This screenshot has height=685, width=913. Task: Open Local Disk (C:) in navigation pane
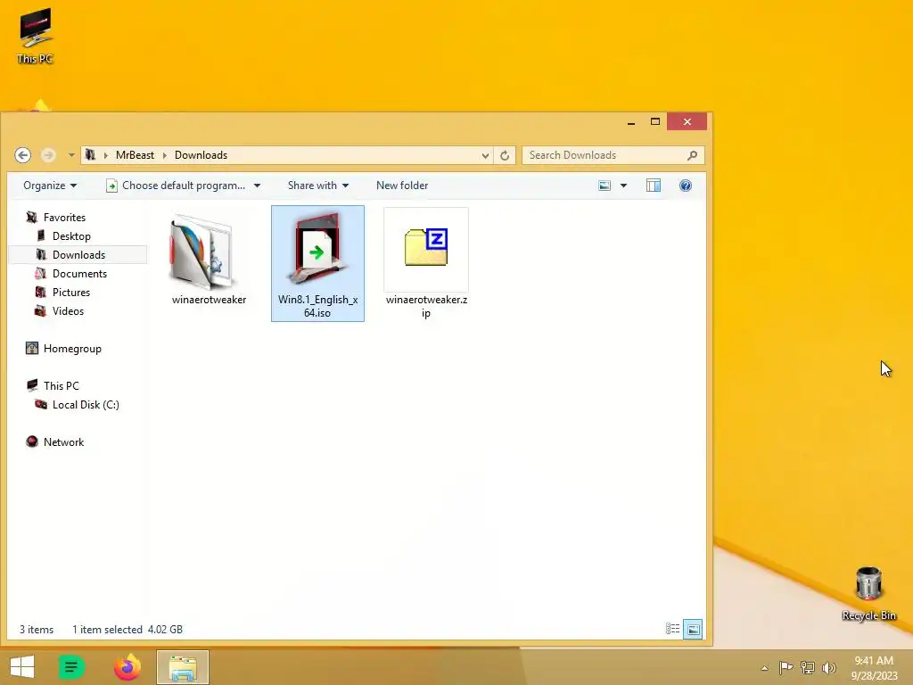tap(86, 404)
